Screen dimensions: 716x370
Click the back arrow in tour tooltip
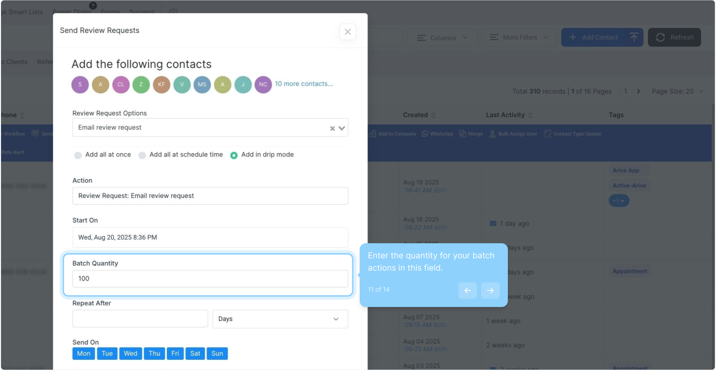click(467, 291)
